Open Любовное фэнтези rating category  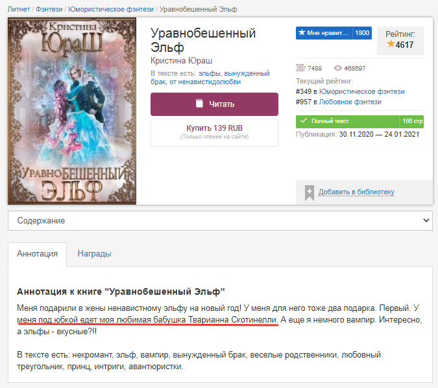click(x=350, y=102)
